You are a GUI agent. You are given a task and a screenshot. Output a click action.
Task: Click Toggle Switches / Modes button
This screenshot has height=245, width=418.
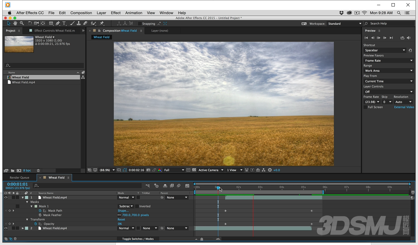[x=138, y=239]
